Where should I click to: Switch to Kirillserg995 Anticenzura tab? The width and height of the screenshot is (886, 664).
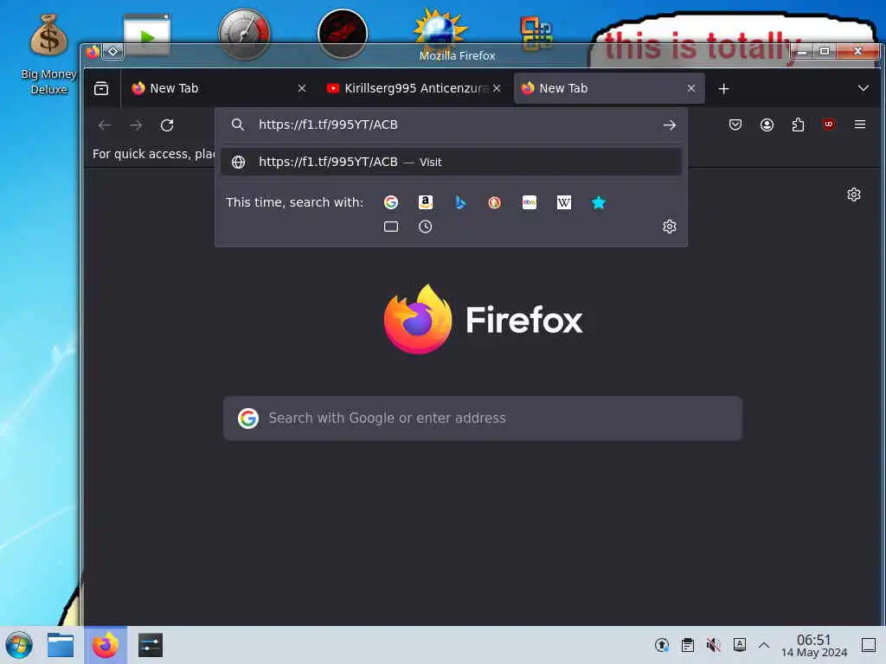(x=413, y=89)
